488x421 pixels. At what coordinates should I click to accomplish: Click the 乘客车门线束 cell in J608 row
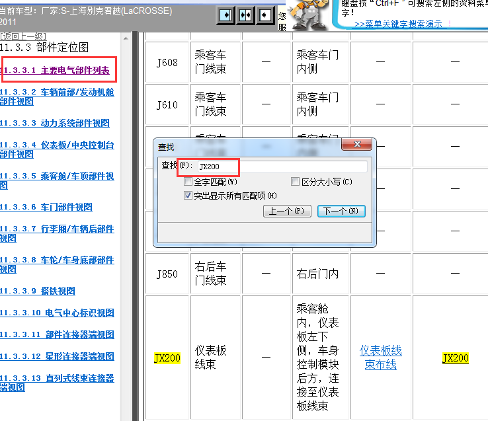click(x=216, y=62)
